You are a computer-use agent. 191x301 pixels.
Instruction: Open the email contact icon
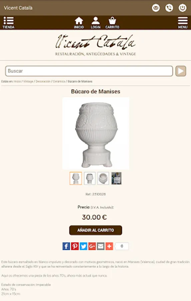(156, 8)
